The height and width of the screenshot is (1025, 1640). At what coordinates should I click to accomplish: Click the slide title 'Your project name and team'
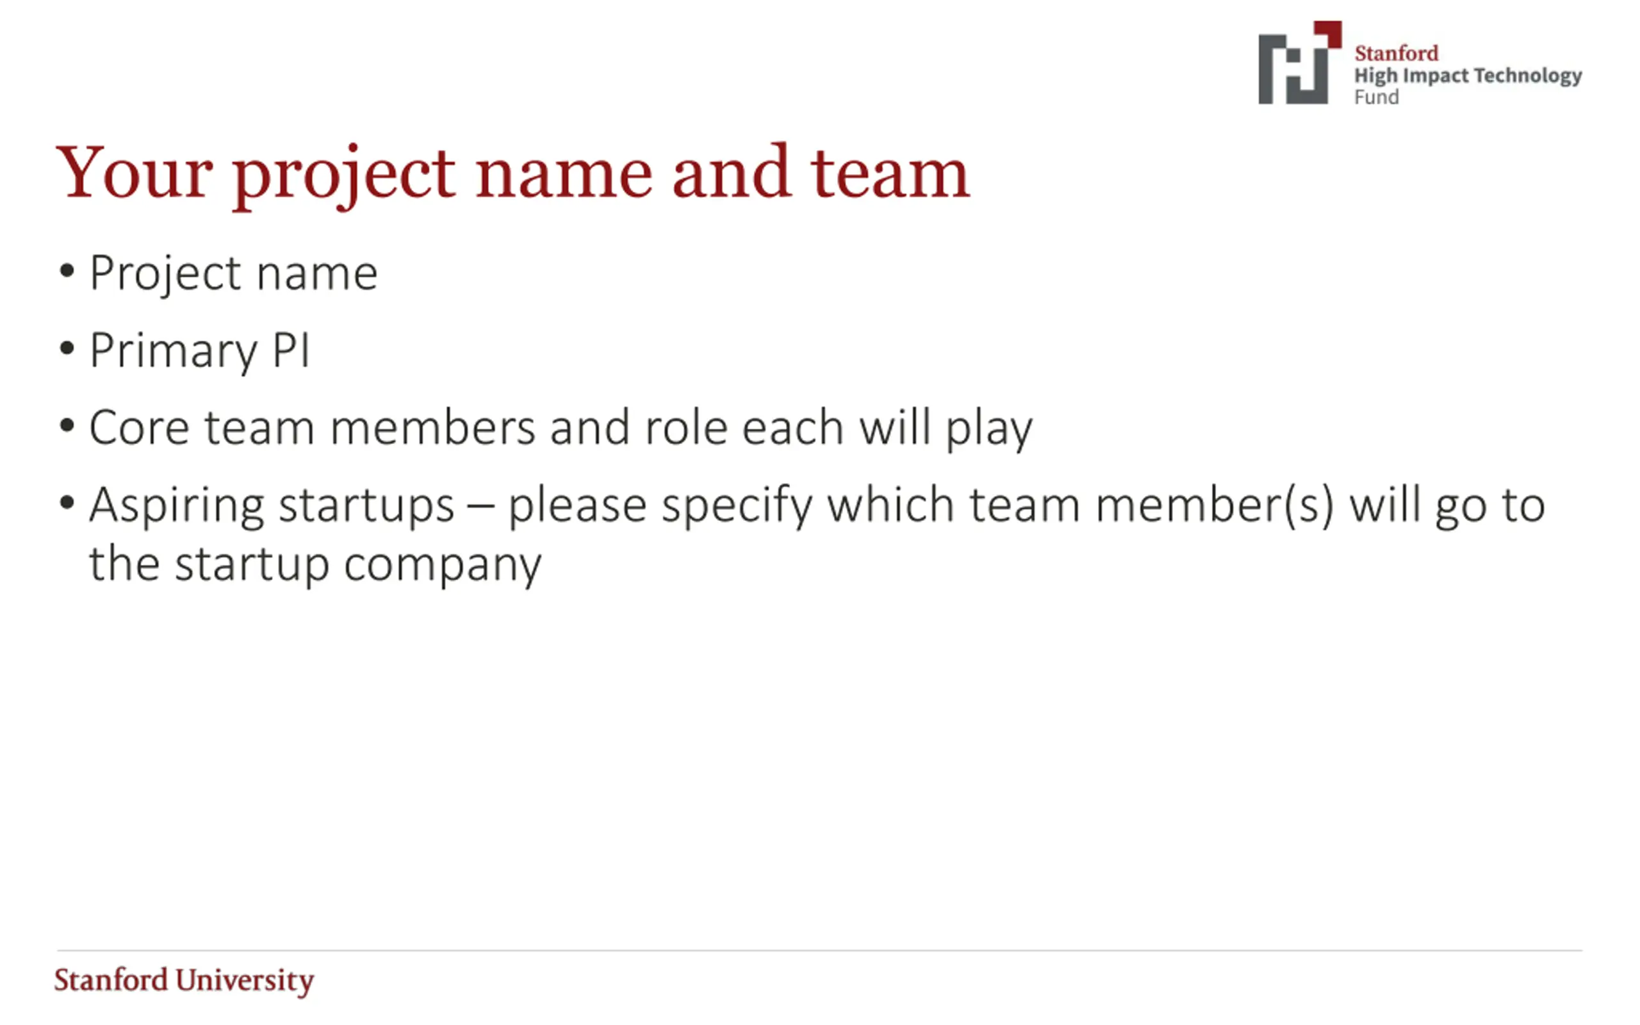tap(512, 175)
